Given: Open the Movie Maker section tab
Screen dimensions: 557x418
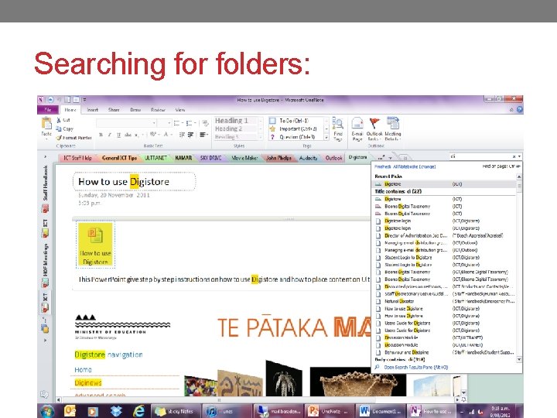Looking at the screenshot, I should (244, 158).
